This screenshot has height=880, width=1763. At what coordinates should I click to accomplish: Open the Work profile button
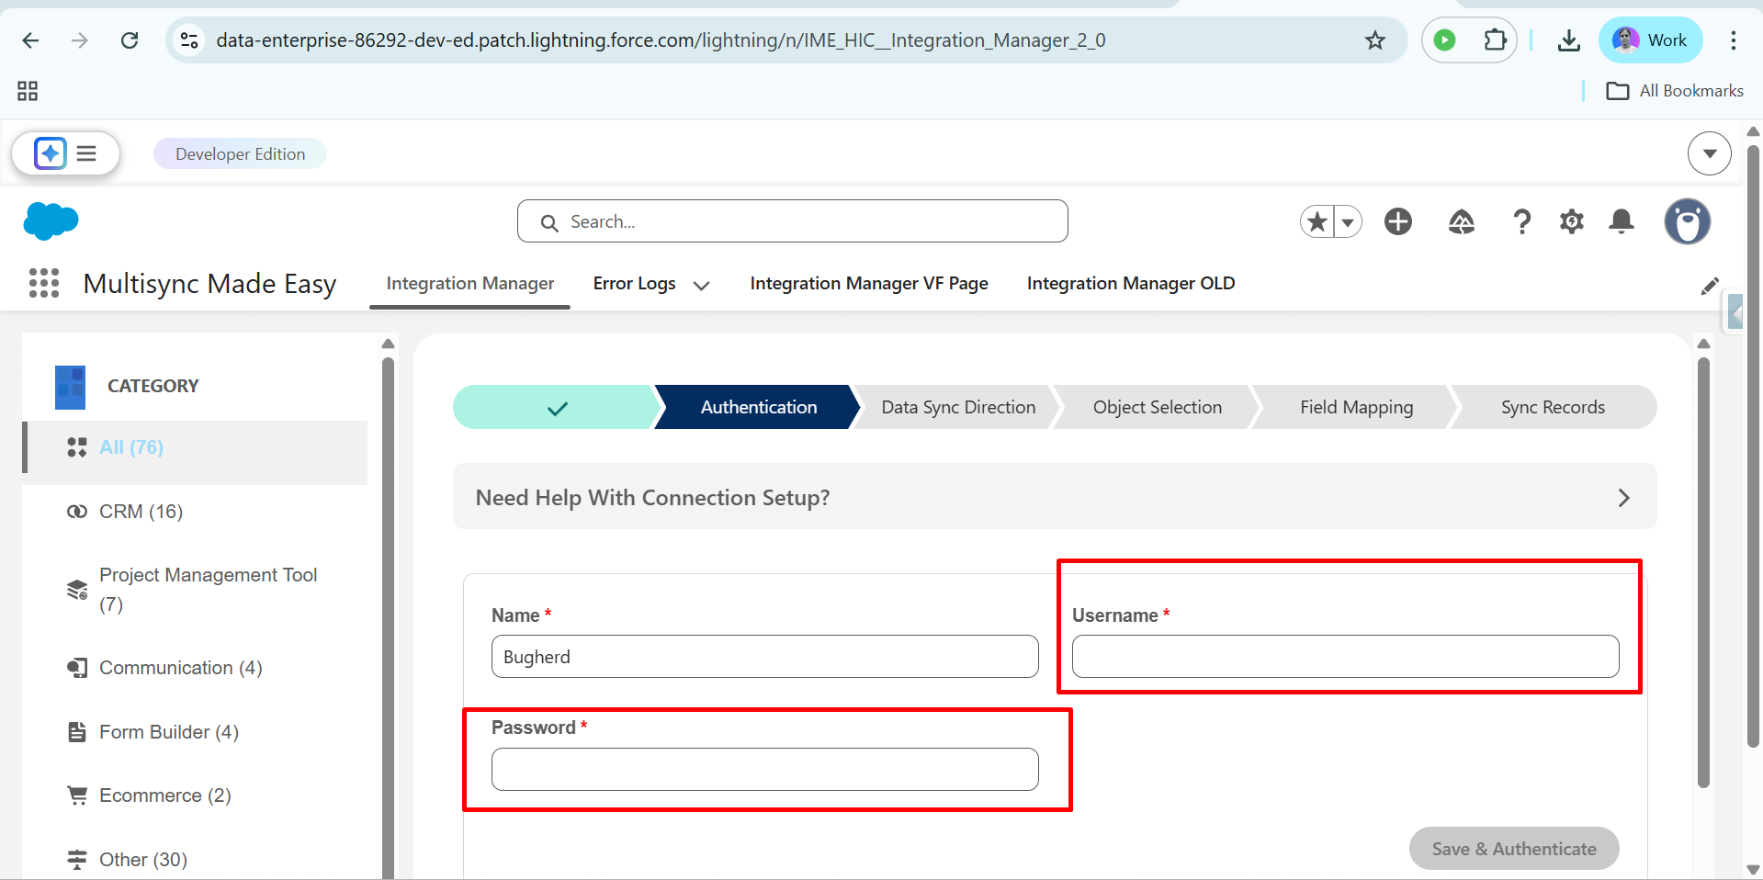tap(1650, 40)
